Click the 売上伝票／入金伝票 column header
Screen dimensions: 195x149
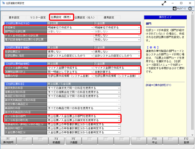pyautogui.click(x=84, y=84)
